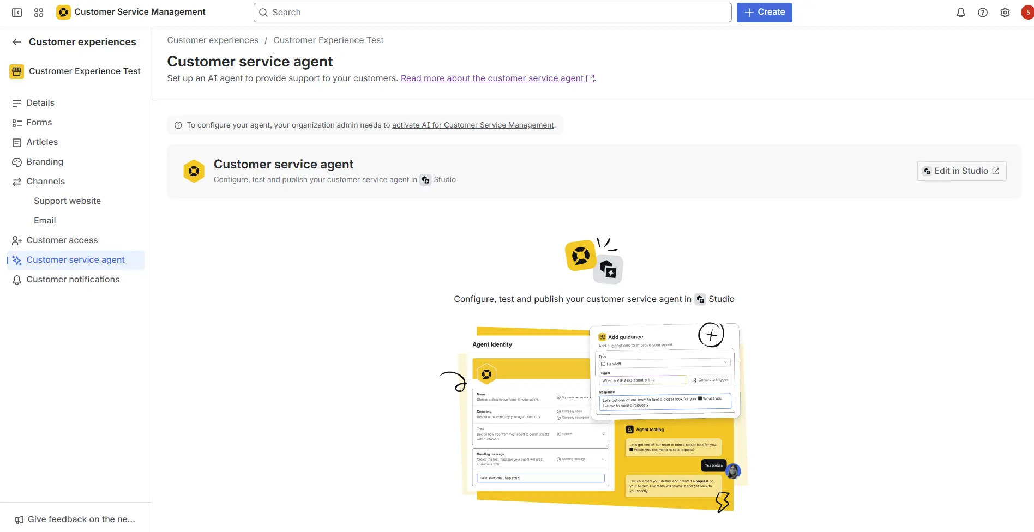Open the Support website channel
Screen dimensions: 1034x532
tap(67, 201)
